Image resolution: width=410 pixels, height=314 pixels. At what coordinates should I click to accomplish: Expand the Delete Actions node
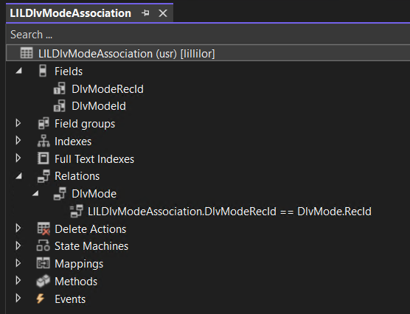(x=18, y=228)
